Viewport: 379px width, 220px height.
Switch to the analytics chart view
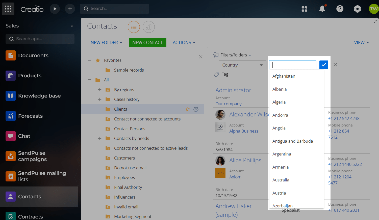pos(148,27)
